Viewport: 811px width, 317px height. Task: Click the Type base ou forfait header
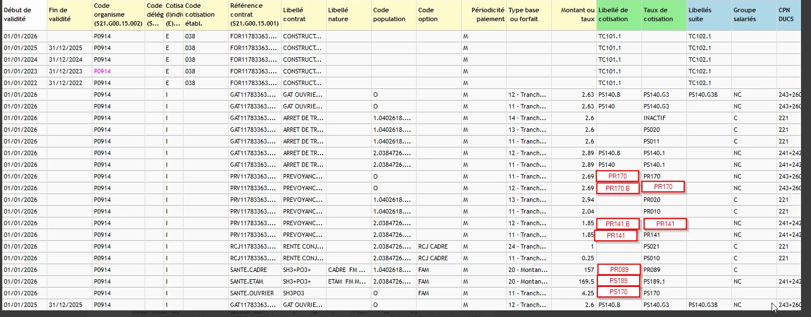tap(528, 15)
